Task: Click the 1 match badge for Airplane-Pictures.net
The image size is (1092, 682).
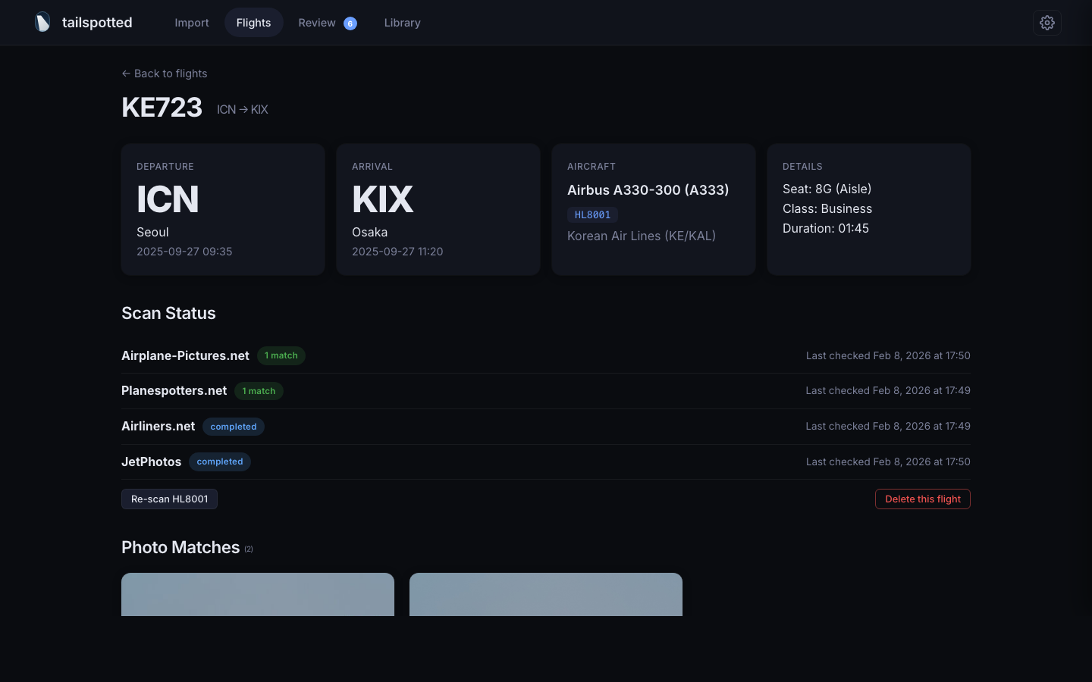Action: point(281,355)
